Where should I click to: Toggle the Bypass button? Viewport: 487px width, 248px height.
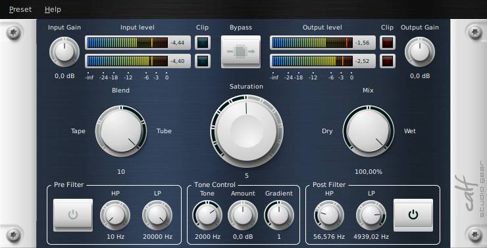(x=241, y=52)
